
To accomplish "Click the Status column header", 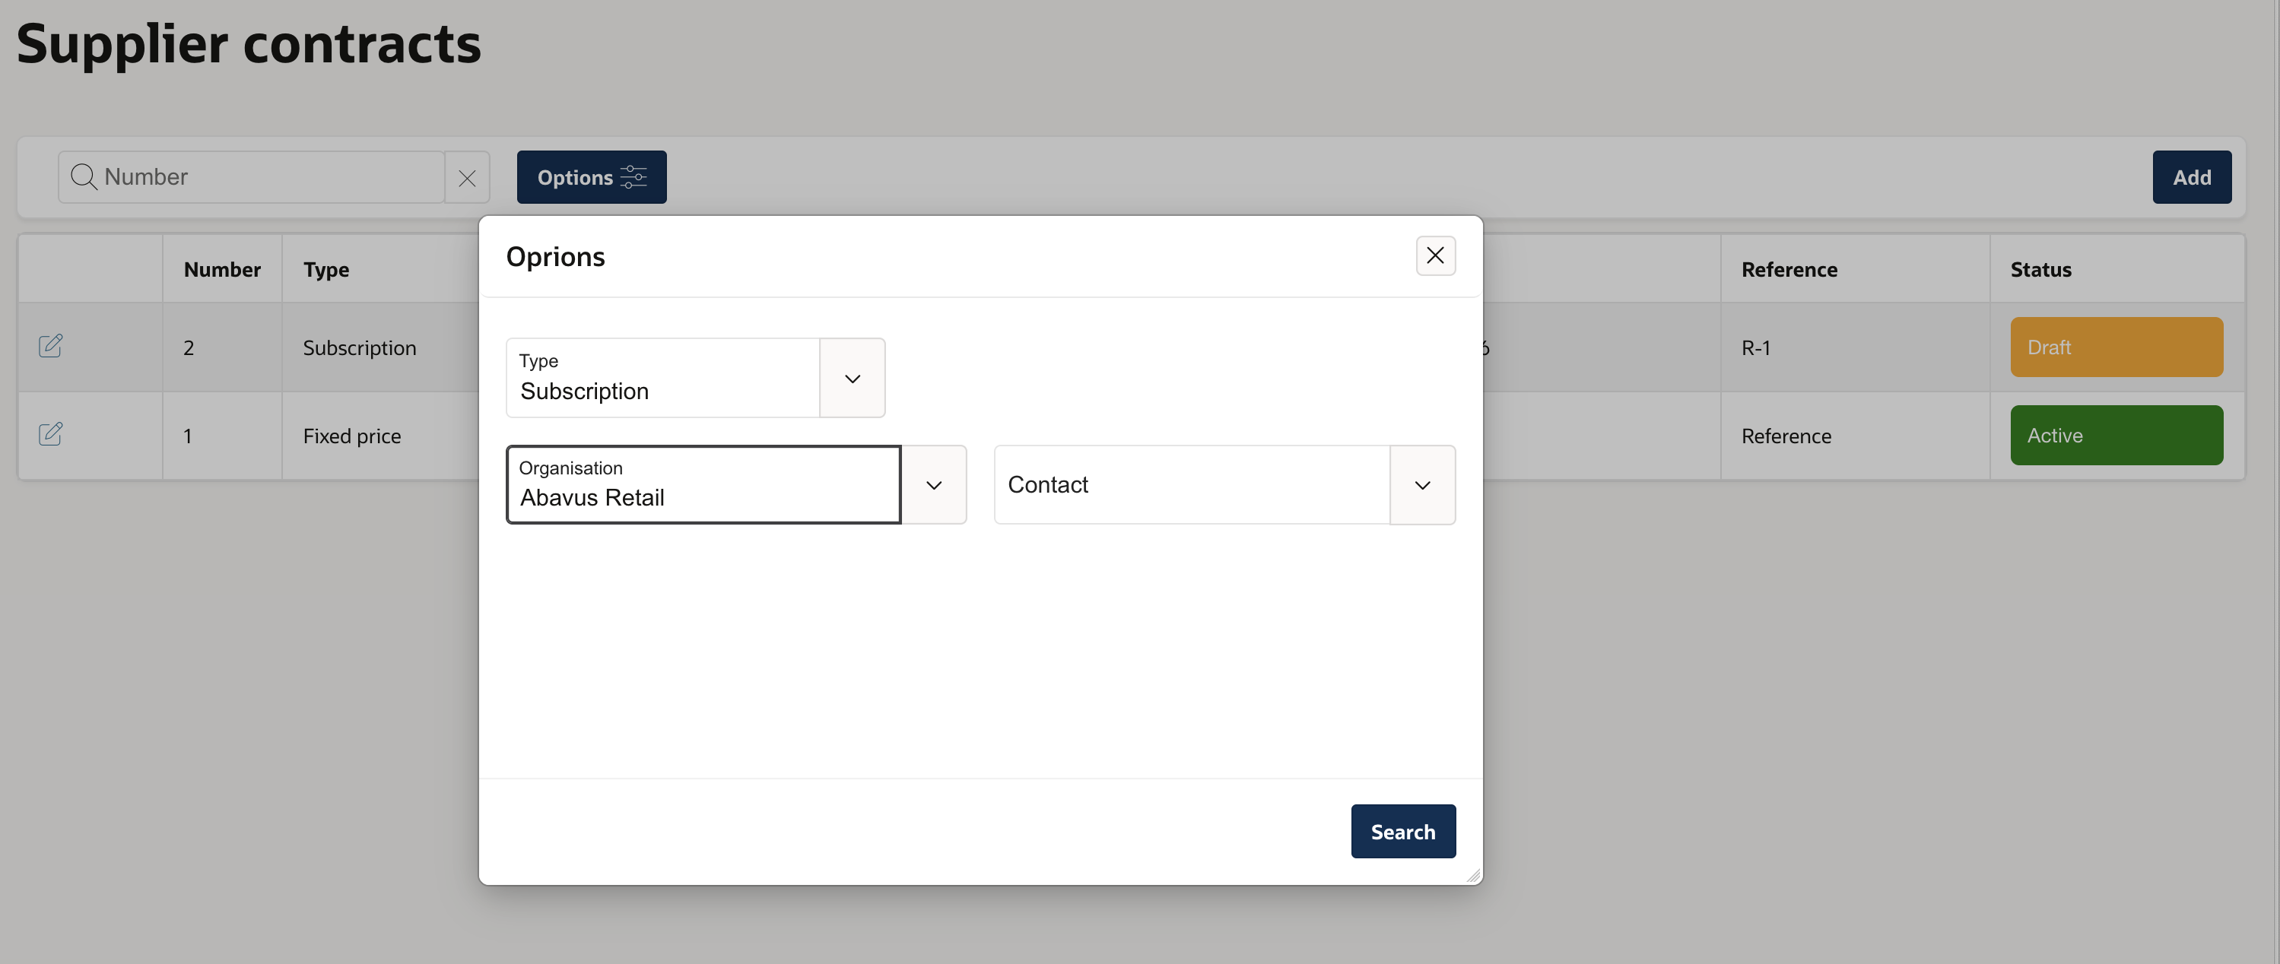I will (x=2040, y=269).
